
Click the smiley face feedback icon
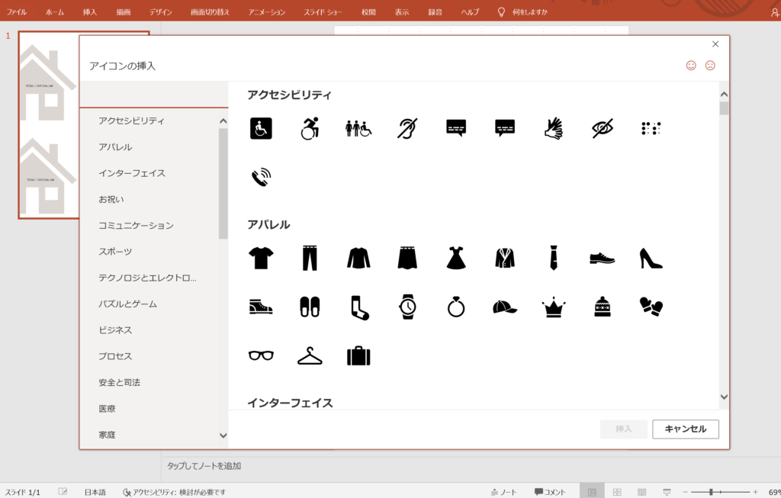tap(691, 66)
